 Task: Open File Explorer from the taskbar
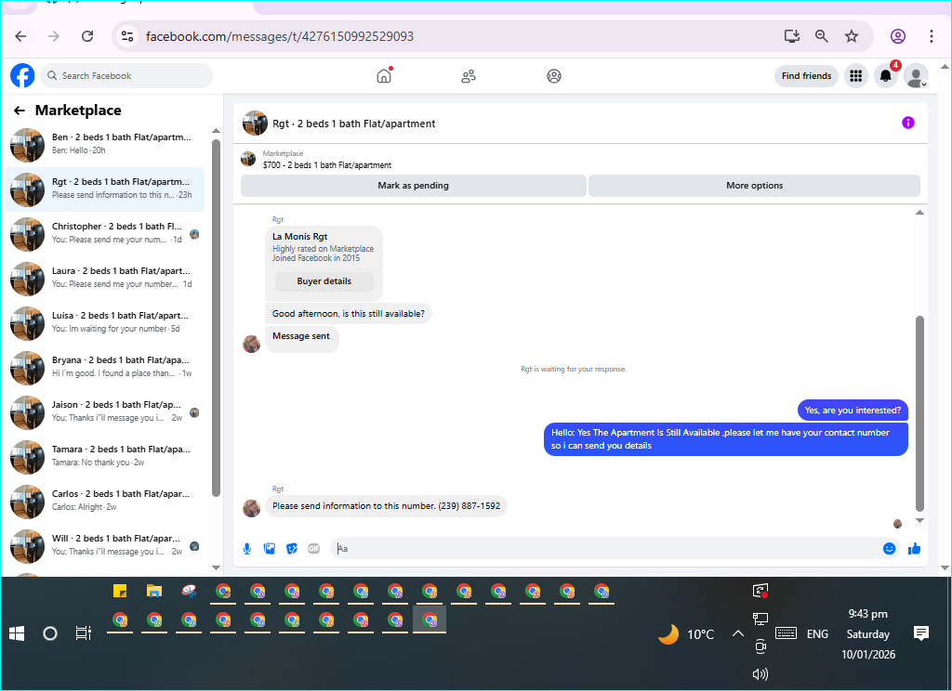pyautogui.click(x=154, y=591)
